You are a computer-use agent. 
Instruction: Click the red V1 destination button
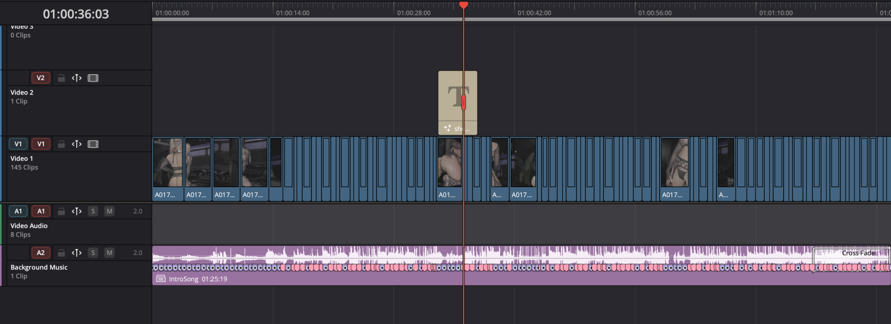41,144
